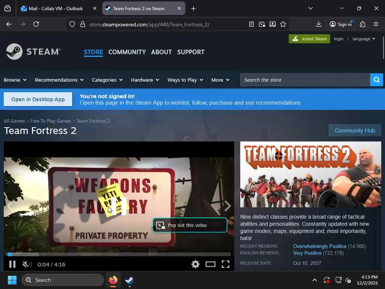This screenshot has width=385, height=289.
Task: Pause the trailer video
Action: 12,265
